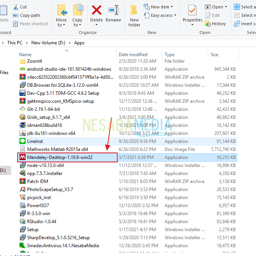Expand the Move to dropdown arrow
Image resolution: width=256 pixels, height=256 pixels.
64,25
